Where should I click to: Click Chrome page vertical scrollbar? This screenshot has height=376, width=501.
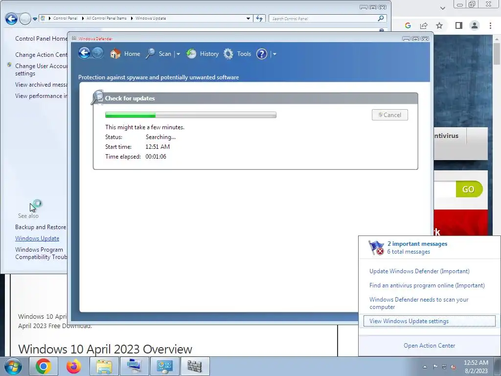(x=497, y=53)
